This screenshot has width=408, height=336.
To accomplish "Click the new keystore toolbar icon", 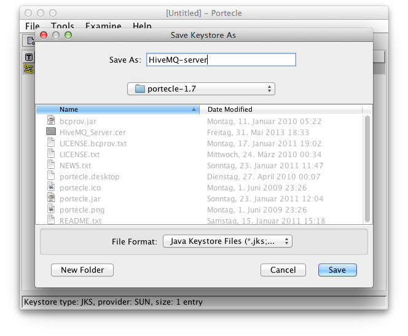I will (29, 41).
